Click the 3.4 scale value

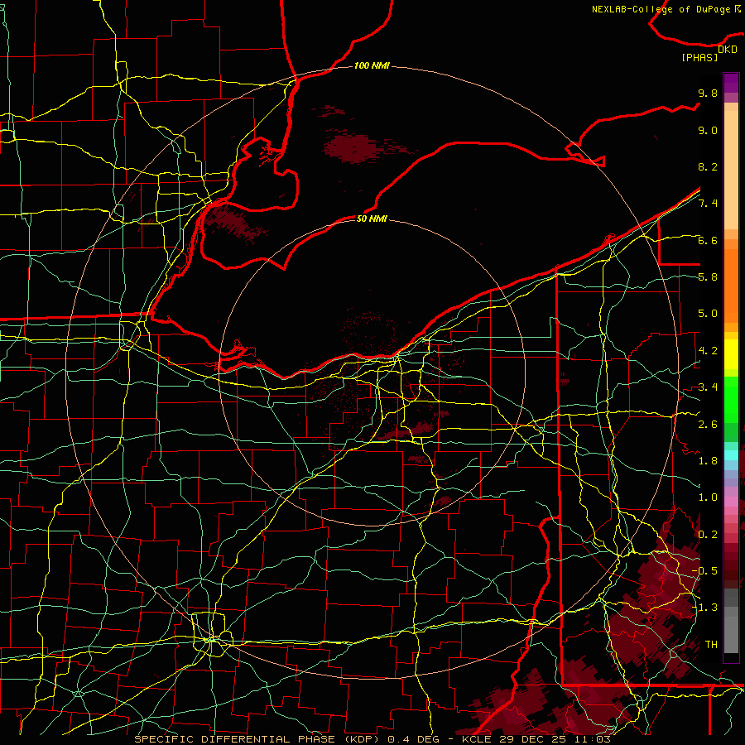(x=708, y=387)
